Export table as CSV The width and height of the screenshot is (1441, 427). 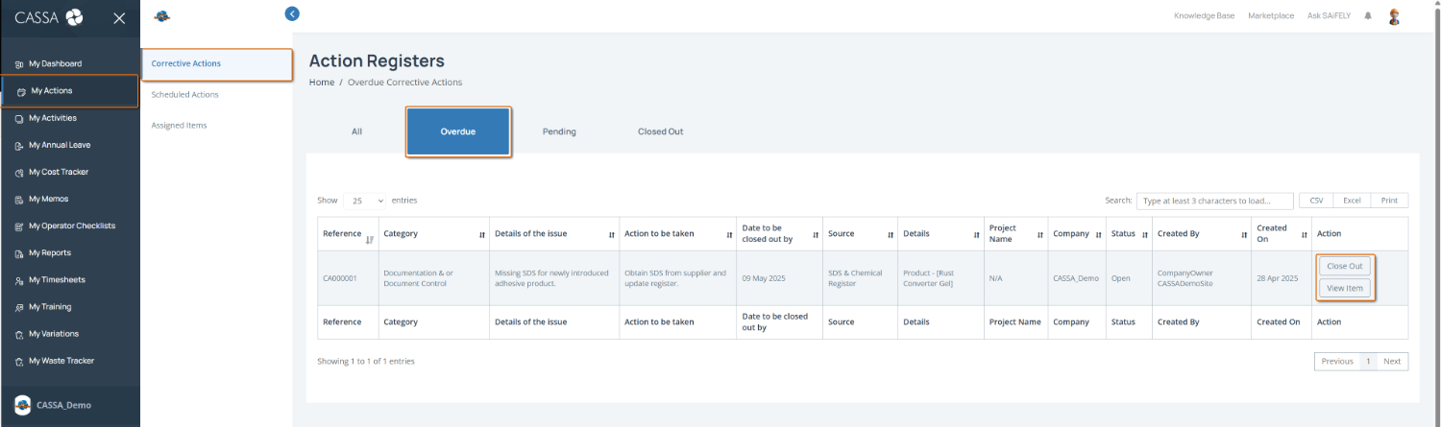coord(1316,201)
